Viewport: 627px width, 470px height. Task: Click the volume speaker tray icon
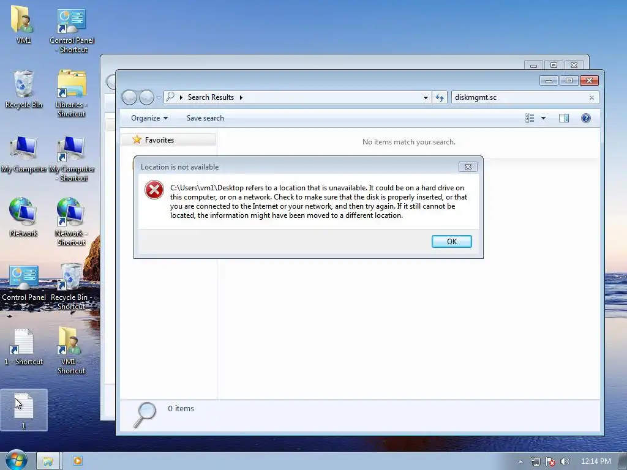coord(565,461)
